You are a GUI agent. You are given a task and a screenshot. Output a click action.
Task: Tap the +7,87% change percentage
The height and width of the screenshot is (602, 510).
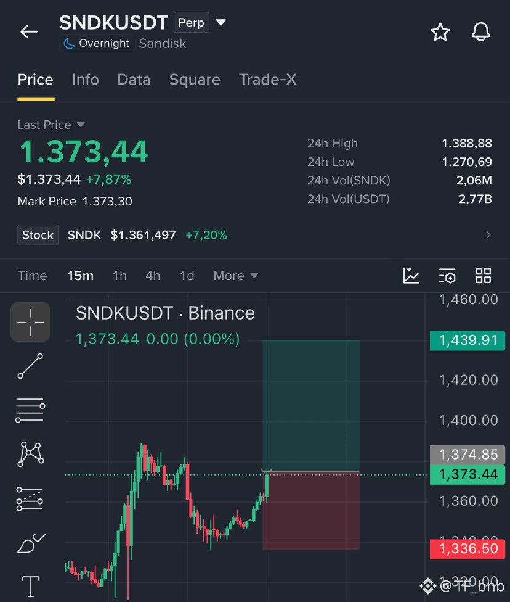point(108,179)
